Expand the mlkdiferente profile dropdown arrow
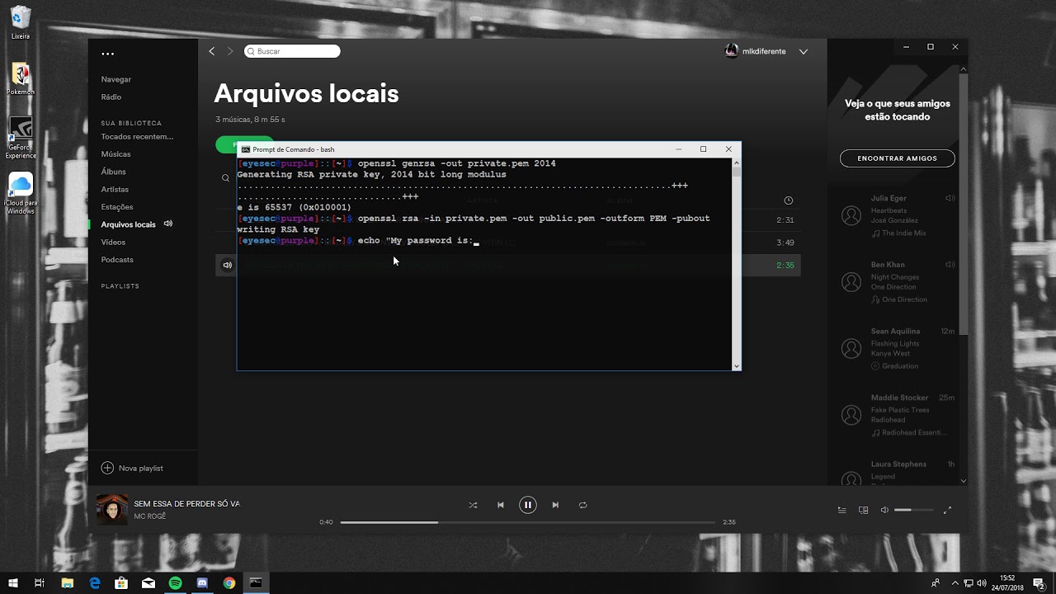The height and width of the screenshot is (594, 1056). (x=803, y=51)
